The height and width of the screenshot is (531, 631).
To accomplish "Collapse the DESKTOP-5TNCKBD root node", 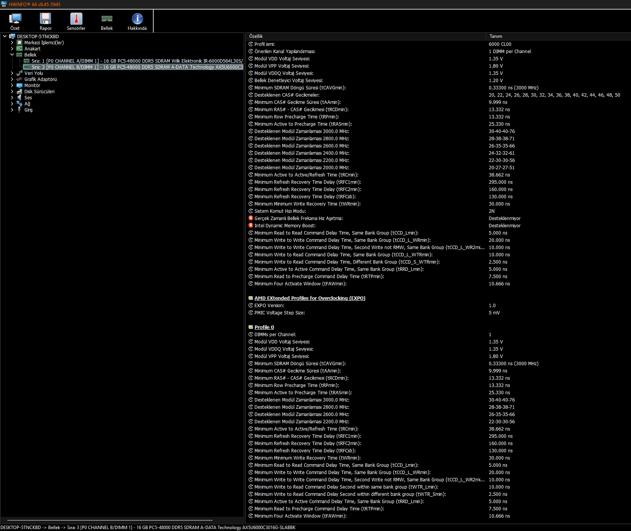I will 5,36.
